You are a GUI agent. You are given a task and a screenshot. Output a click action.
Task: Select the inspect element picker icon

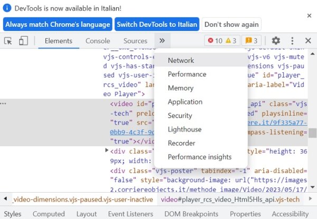coord(8,41)
